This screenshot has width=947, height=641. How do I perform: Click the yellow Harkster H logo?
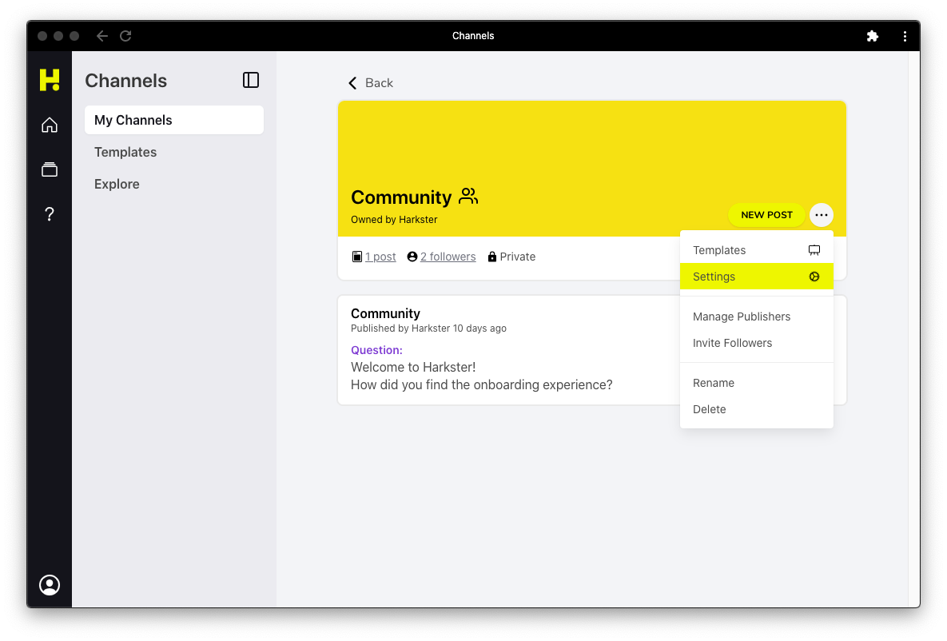click(50, 80)
